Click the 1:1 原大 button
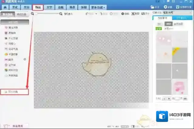The image size is (194, 129). (68, 14)
